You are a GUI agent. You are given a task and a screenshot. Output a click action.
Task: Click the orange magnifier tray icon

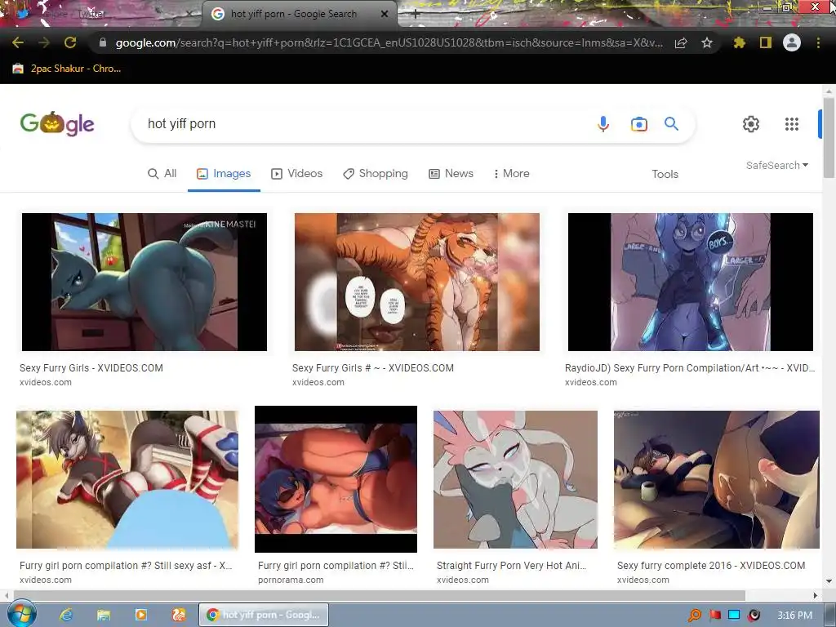(695, 616)
